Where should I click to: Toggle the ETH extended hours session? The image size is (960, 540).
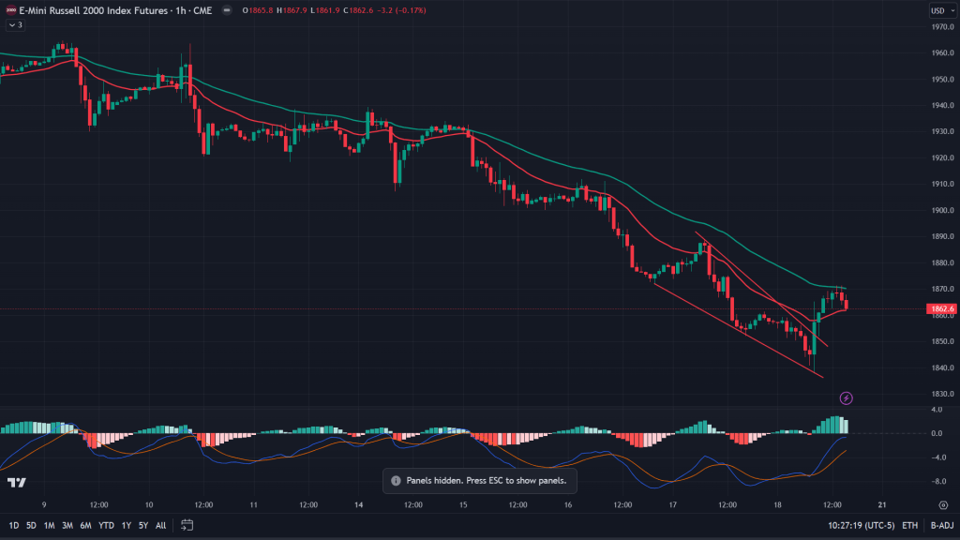pos(908,525)
